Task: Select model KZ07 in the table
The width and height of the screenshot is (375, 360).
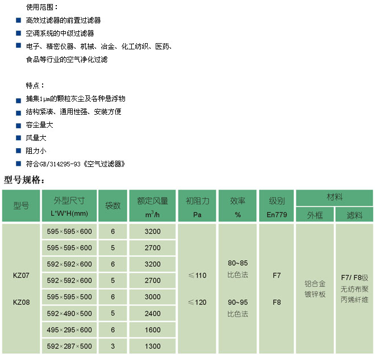Action: pyautogui.click(x=21, y=275)
